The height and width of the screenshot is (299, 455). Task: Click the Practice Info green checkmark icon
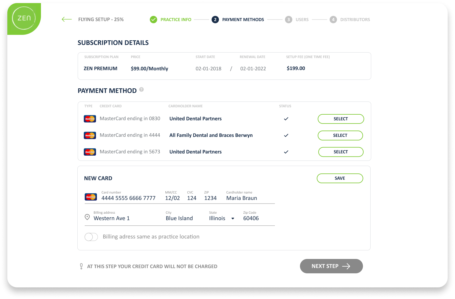coord(154,20)
